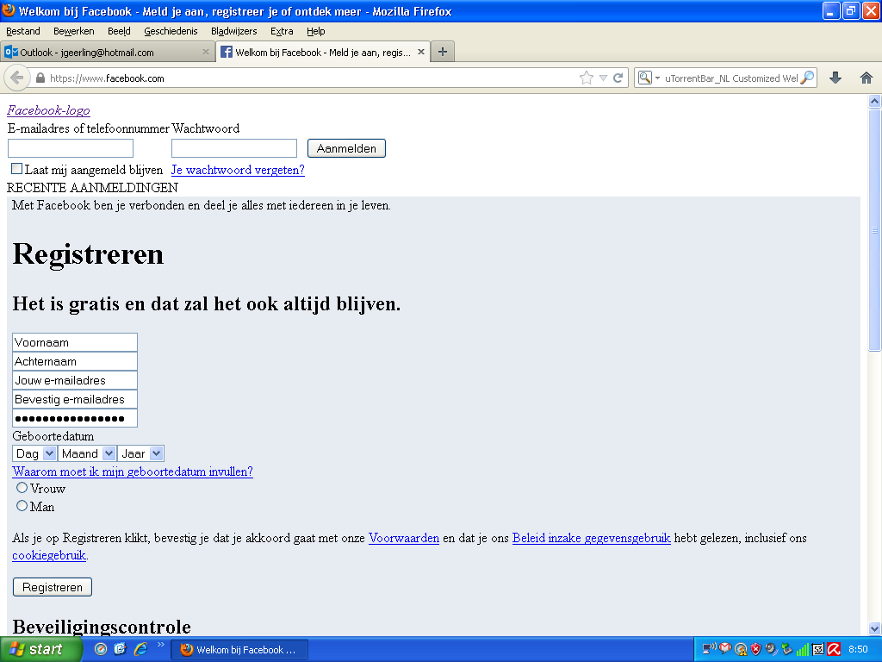The height and width of the screenshot is (662, 882).
Task: Click the padlock site identity icon
Action: (x=40, y=78)
